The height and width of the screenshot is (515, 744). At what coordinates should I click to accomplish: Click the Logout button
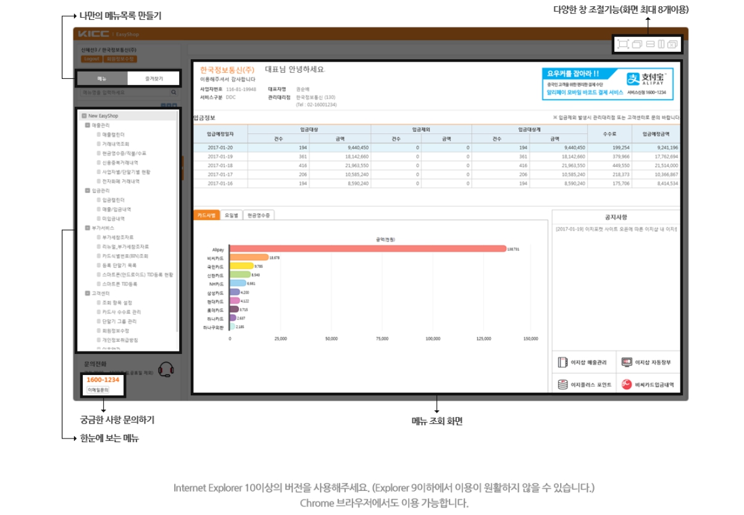pos(91,59)
